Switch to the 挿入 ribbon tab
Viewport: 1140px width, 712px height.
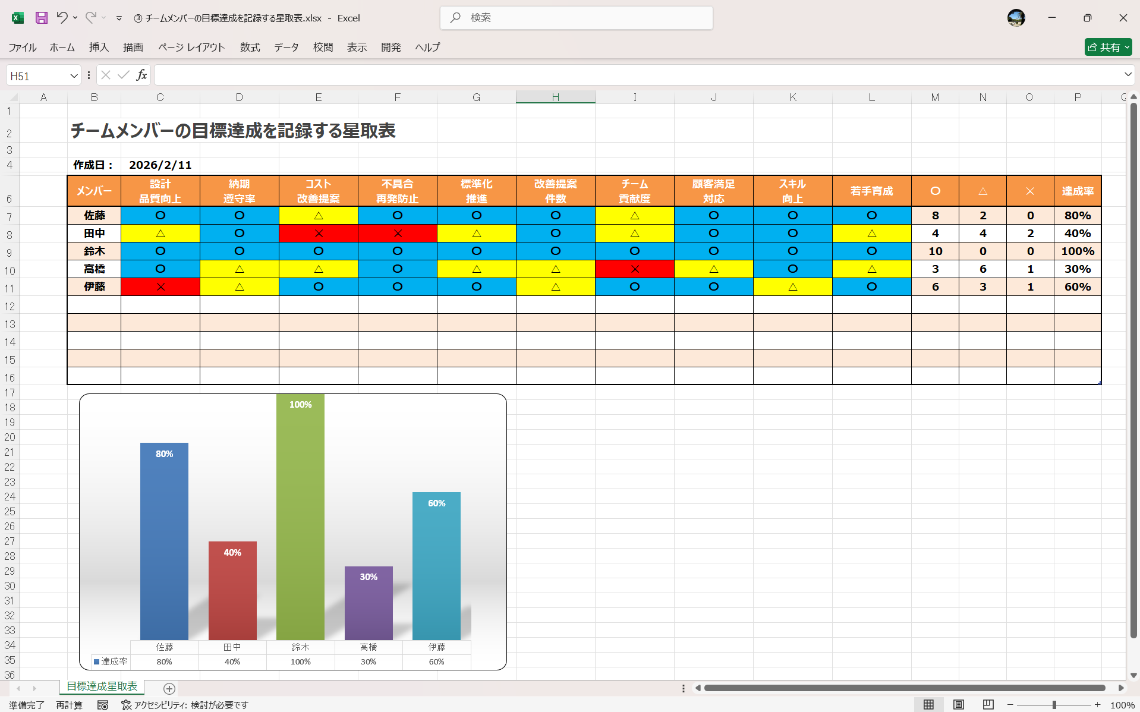(98, 47)
